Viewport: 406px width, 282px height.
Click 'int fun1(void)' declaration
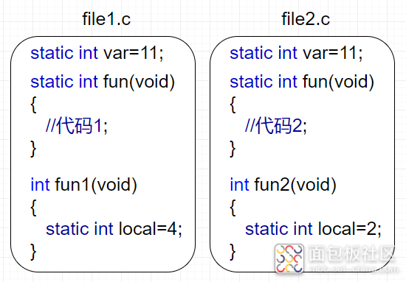(x=83, y=185)
